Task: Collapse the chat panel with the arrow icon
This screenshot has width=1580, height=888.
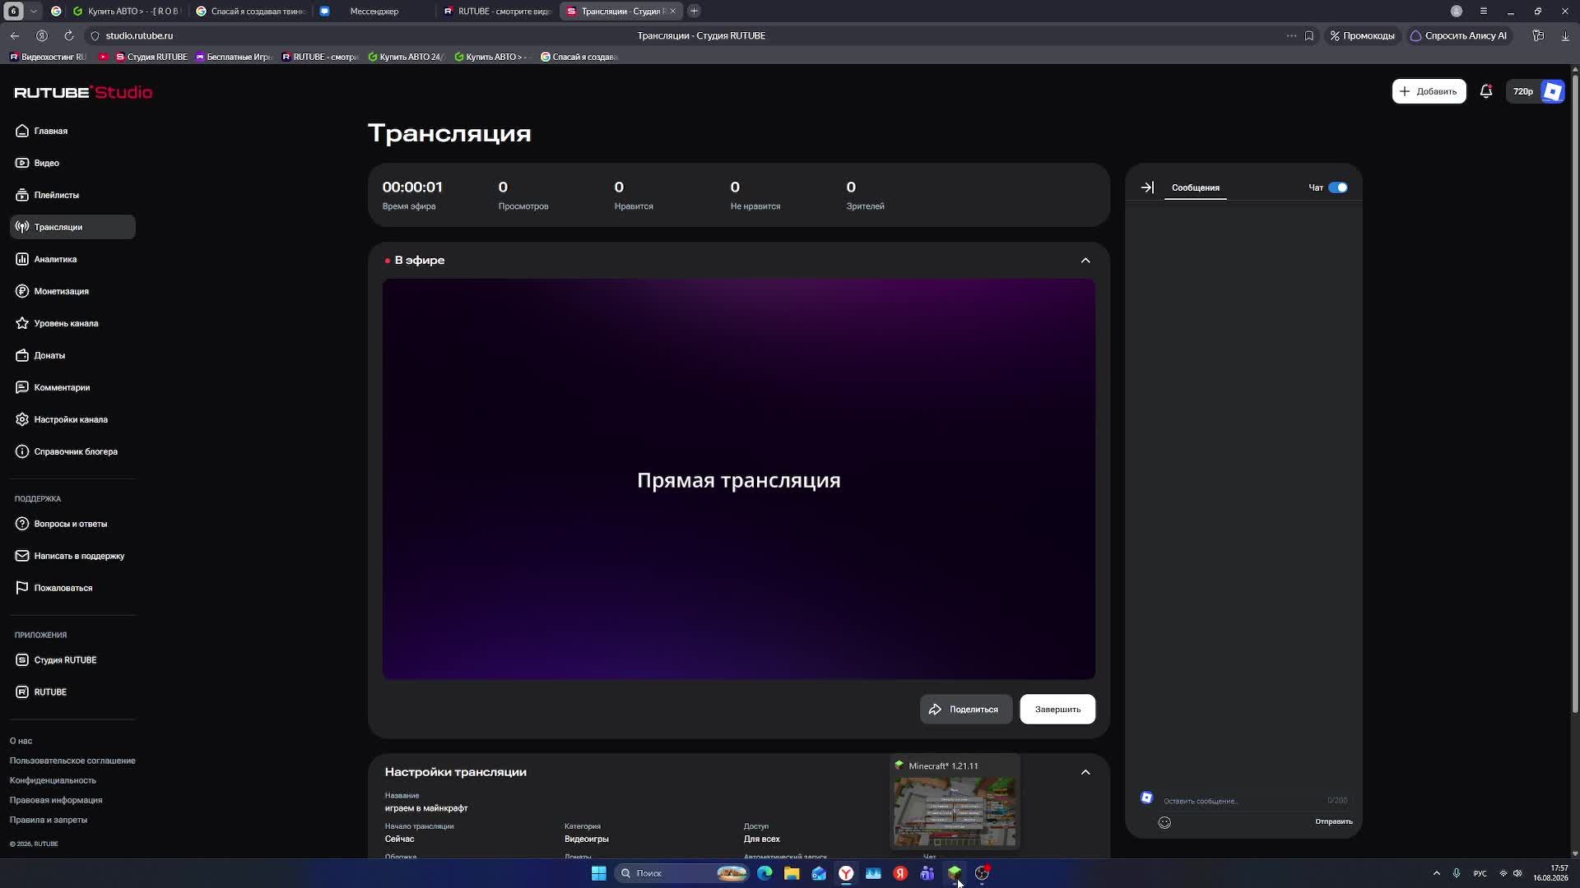Action: (x=1147, y=187)
